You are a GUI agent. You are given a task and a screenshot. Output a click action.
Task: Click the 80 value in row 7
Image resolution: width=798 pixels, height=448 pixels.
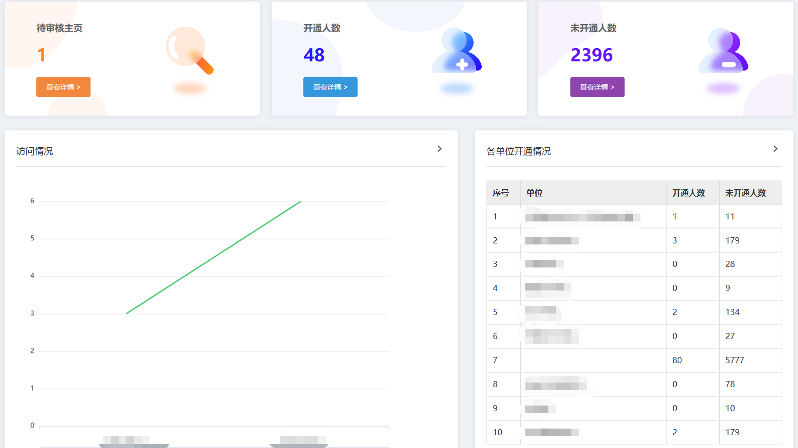677,360
